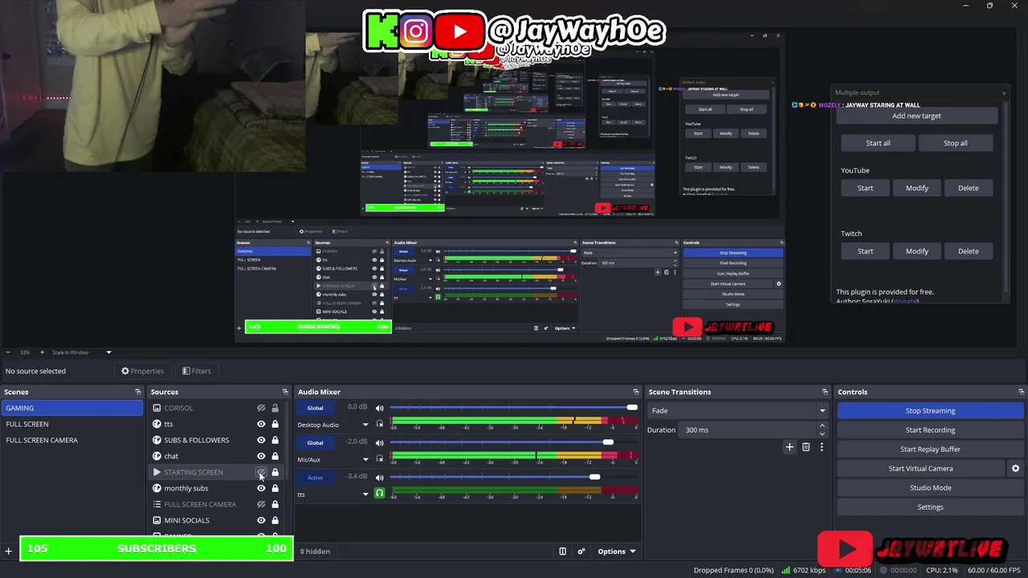Unlock the tts source lock
The image size is (1028, 578).
point(275,424)
